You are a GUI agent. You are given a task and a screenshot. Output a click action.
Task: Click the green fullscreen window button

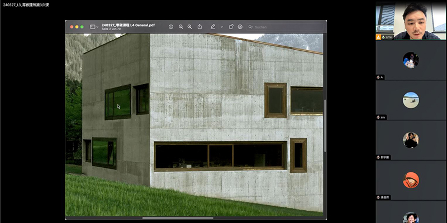(82, 27)
